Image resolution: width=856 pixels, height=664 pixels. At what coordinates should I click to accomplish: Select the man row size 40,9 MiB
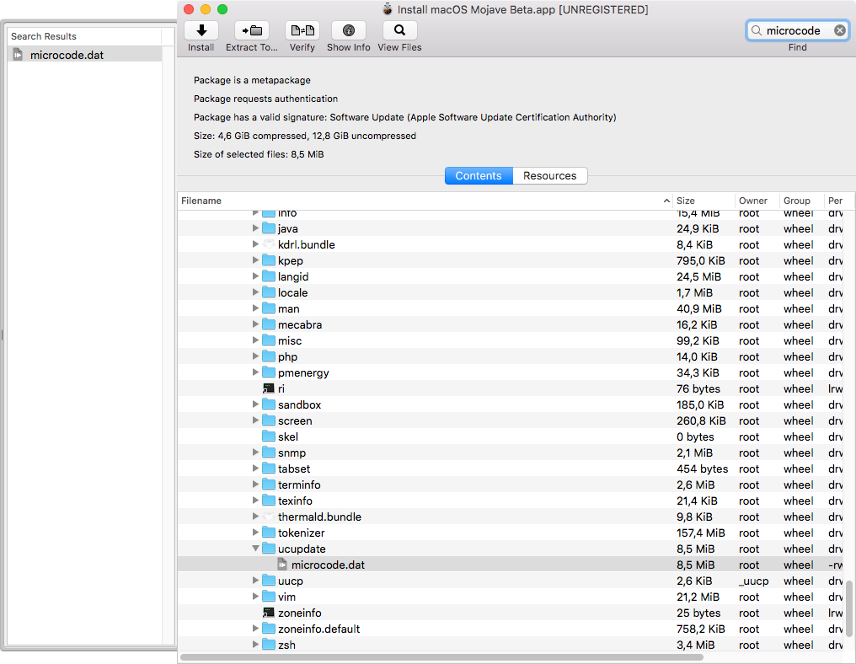(698, 308)
